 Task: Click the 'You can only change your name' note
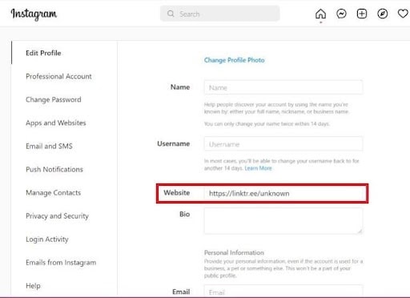[x=267, y=124]
